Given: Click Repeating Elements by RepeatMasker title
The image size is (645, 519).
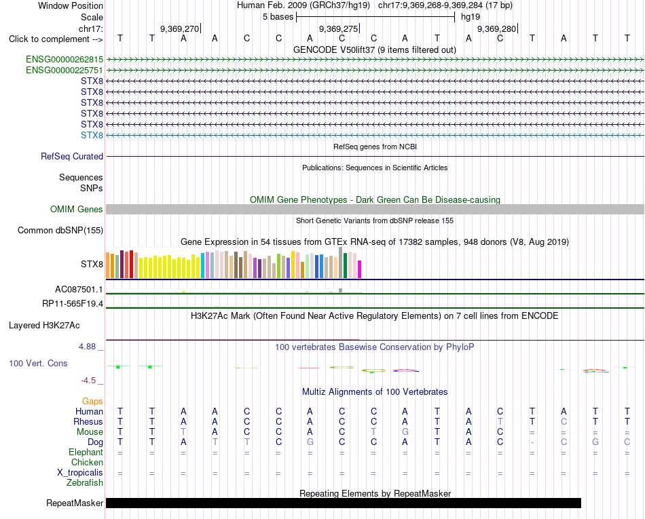Looking at the screenshot, I should [x=375, y=493].
